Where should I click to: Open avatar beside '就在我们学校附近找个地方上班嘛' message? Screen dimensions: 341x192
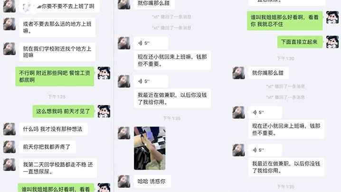[x=9, y=48]
